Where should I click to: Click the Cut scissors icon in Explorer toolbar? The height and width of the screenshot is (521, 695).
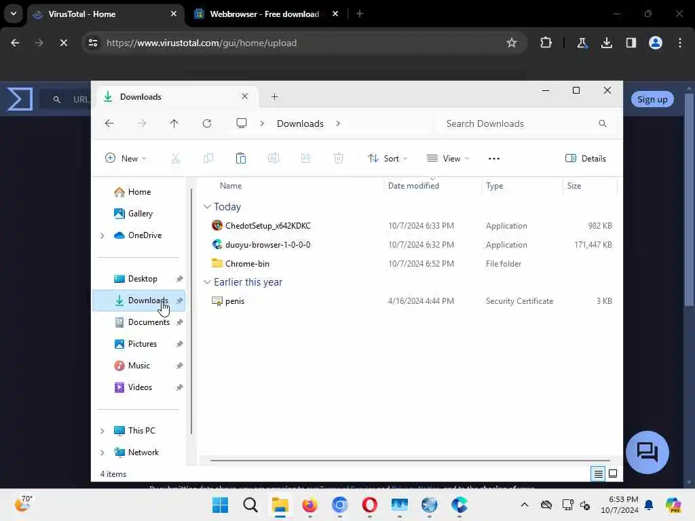pyautogui.click(x=176, y=158)
